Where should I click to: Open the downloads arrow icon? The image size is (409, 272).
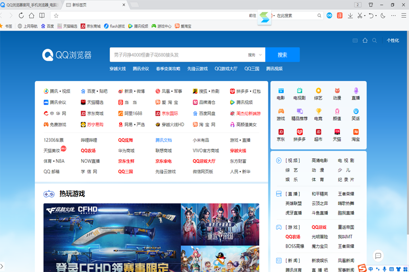pyautogui.click(x=350, y=16)
